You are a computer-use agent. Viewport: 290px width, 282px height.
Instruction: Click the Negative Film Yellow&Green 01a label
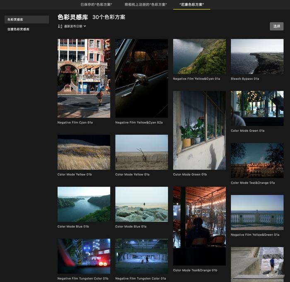(255, 235)
